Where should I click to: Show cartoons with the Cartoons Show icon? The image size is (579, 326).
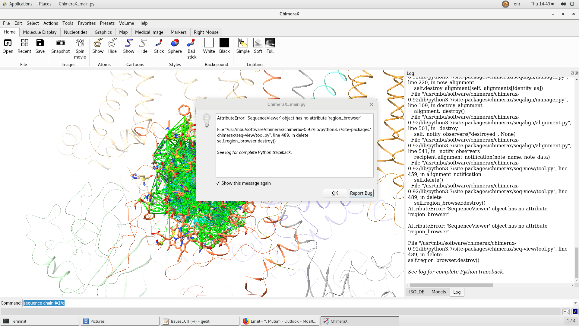point(129,43)
